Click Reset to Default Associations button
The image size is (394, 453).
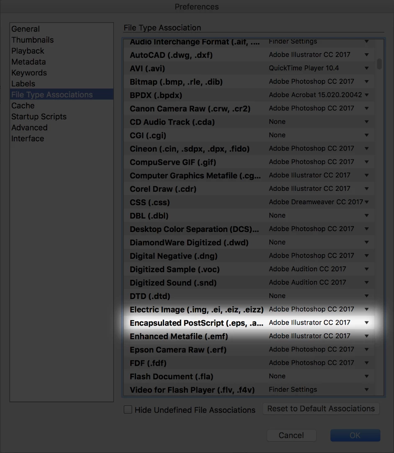[321, 409]
